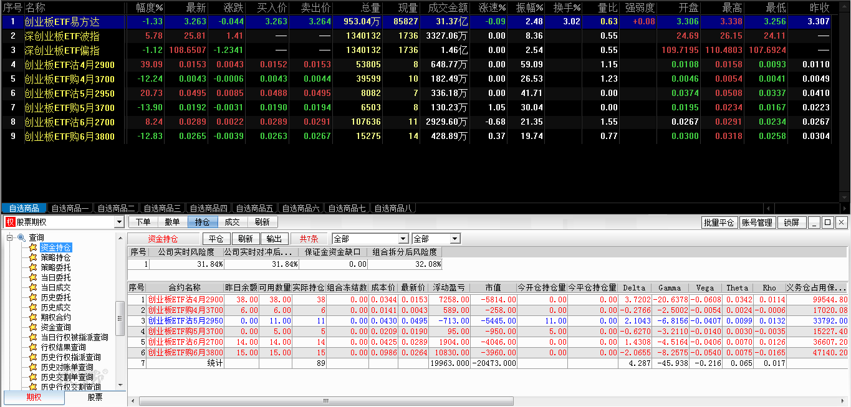Sort quotes by the 幅度% column header

(x=150, y=7)
